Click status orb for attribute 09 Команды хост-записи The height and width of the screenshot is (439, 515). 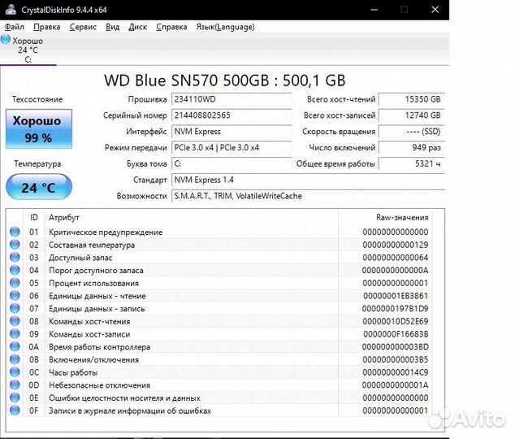pyautogui.click(x=15, y=334)
